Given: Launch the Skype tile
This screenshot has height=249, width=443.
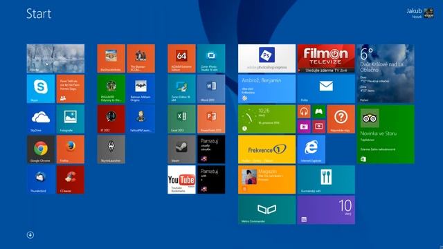Looking at the screenshot, I should point(41,89).
